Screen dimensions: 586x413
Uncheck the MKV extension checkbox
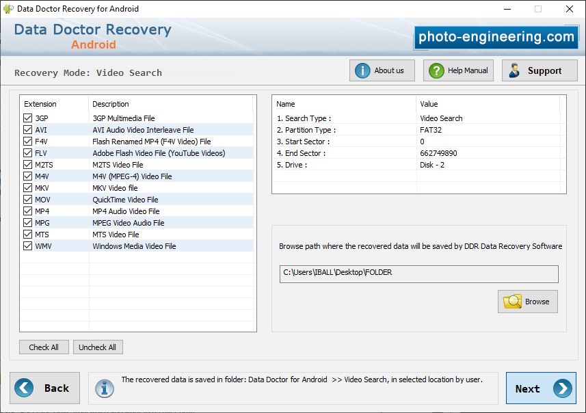pyautogui.click(x=27, y=187)
